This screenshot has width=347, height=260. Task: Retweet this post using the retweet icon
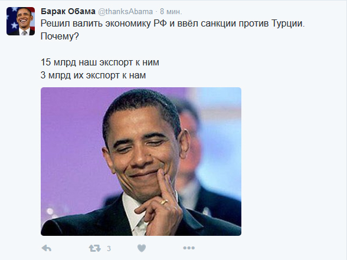[x=94, y=248]
